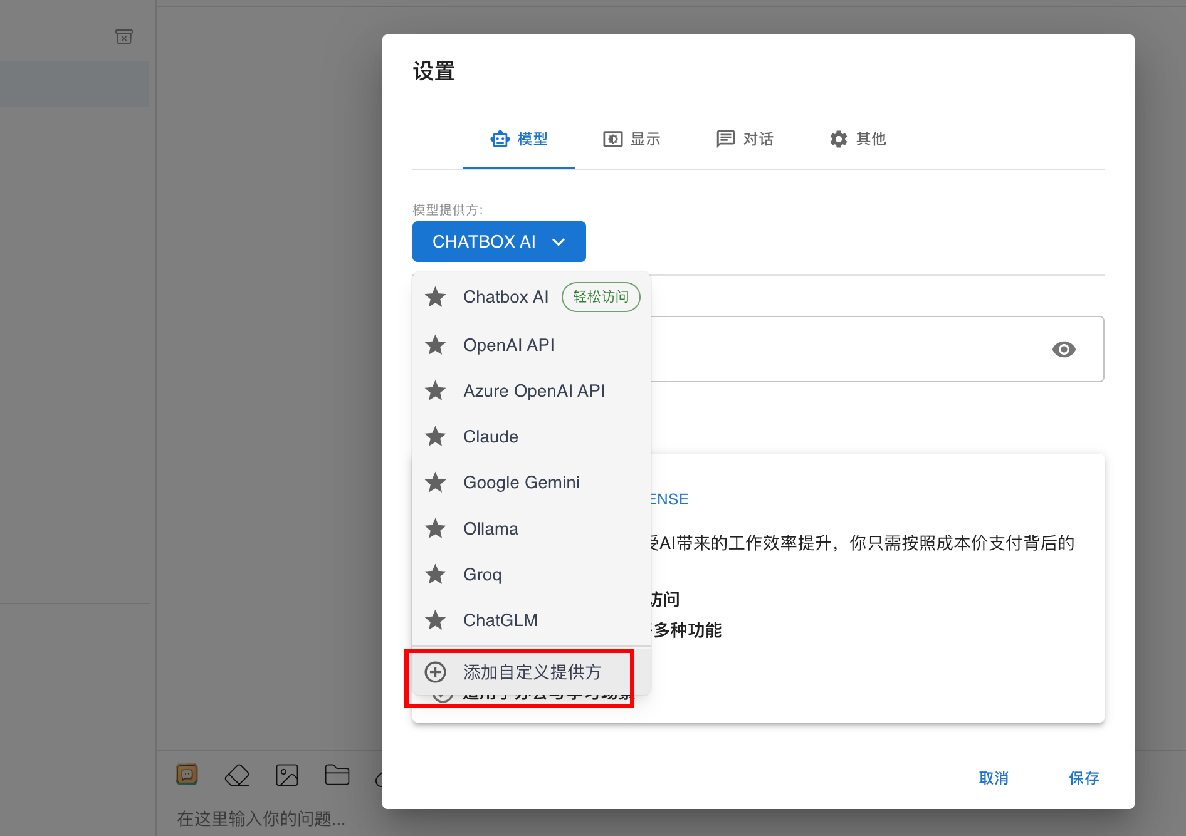Click the 取消 button

tap(994, 778)
